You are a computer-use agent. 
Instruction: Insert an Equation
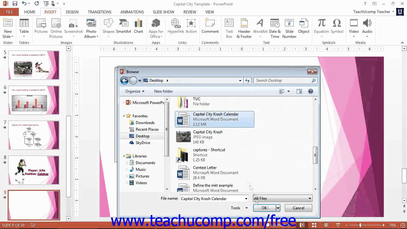pyautogui.click(x=321, y=28)
